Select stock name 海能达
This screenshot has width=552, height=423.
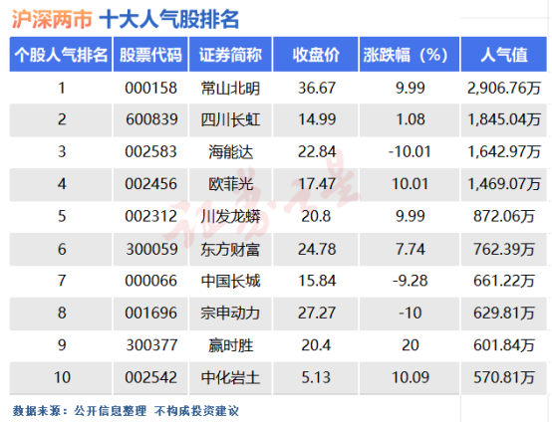coord(230,152)
